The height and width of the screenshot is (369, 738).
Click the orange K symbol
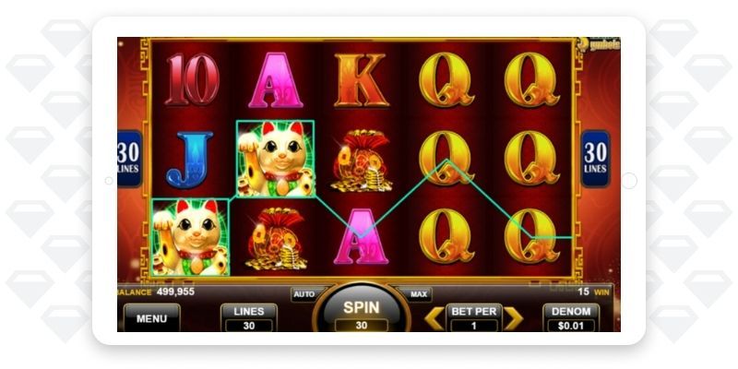coord(362,80)
